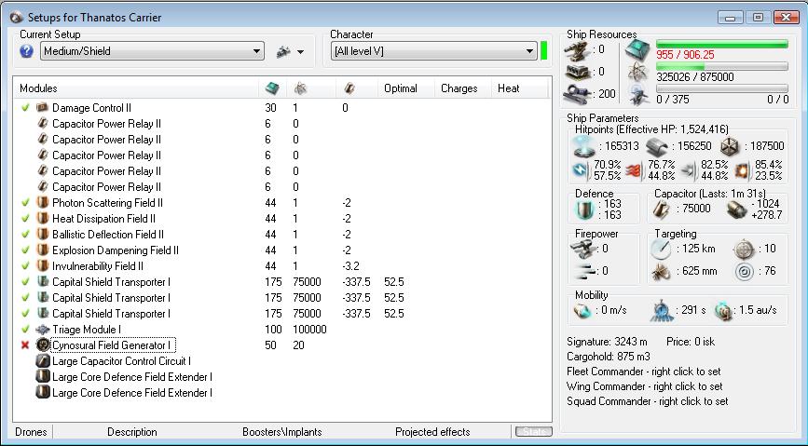Click the Triage Module I icon
Screen dimensions: 808x446
coord(42,330)
